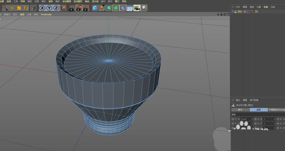Click the Pen spline tool icon
This screenshot has width=285, height=151.
click(102, 8)
